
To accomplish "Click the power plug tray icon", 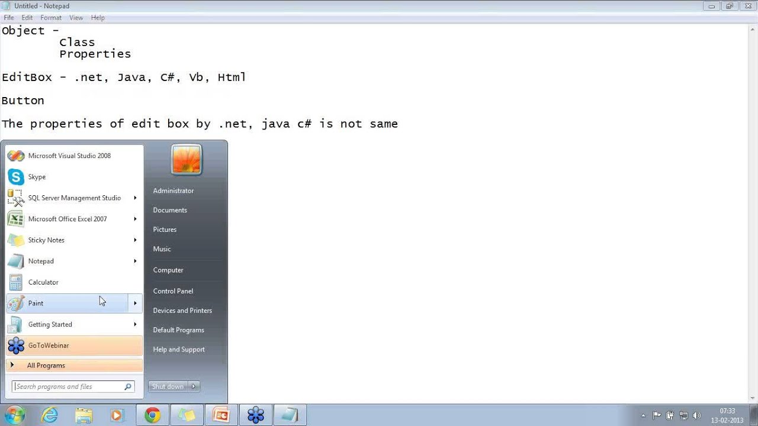I will 670,415.
